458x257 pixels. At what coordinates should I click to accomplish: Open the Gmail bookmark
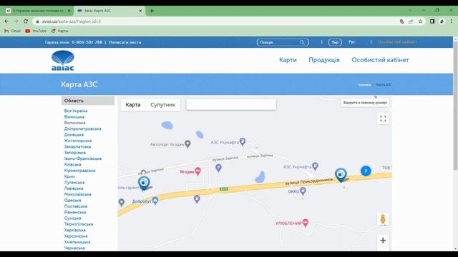pyautogui.click(x=13, y=31)
